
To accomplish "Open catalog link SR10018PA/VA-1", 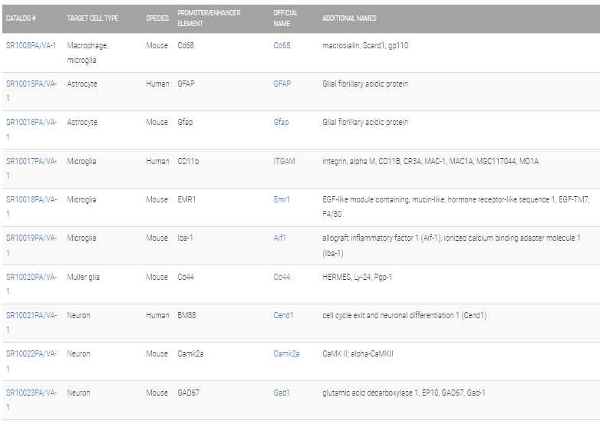I will 31,207.
